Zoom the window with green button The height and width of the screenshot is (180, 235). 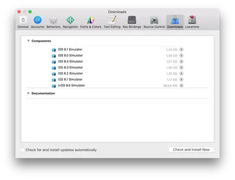pos(30,12)
